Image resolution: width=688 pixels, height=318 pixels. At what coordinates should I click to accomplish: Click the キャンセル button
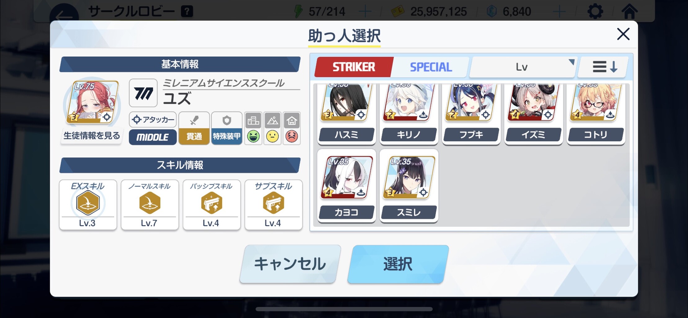pyautogui.click(x=290, y=264)
